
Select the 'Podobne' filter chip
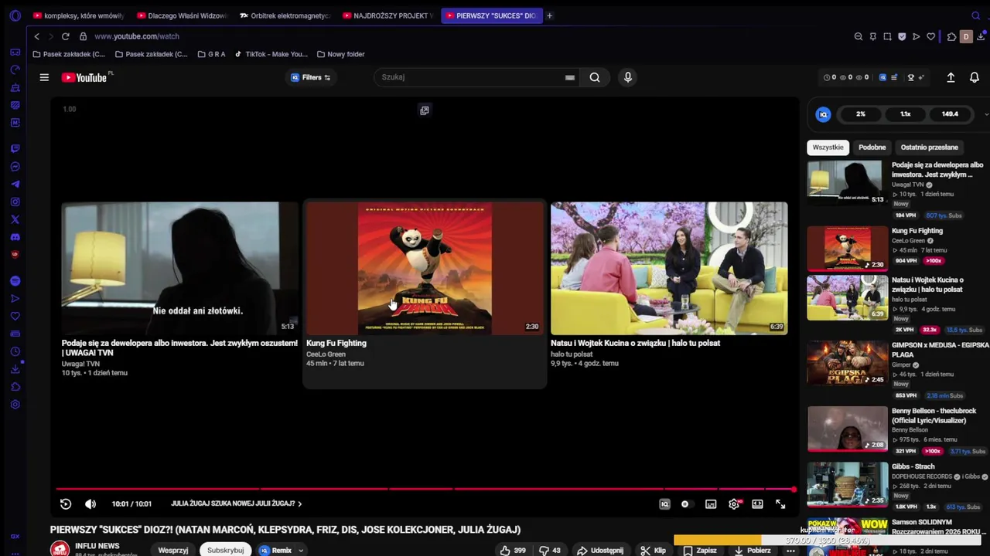(x=872, y=147)
